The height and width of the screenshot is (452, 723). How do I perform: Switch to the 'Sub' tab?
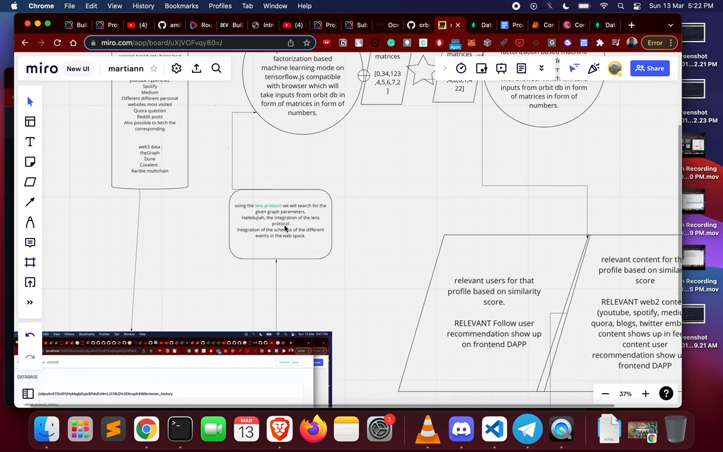[x=356, y=25]
